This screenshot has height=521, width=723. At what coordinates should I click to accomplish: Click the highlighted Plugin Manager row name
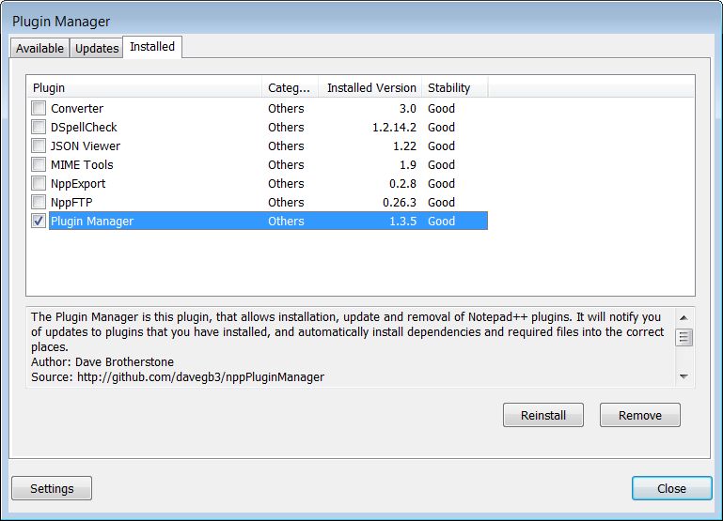92,222
